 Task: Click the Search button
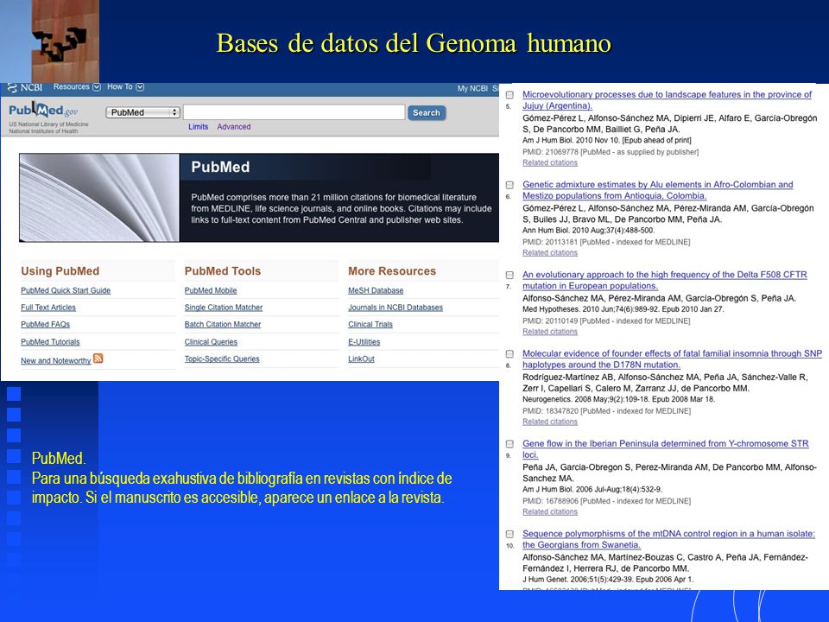point(427,112)
